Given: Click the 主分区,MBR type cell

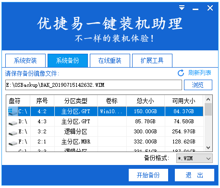Looking at the screenshot, I should pos(76,141).
